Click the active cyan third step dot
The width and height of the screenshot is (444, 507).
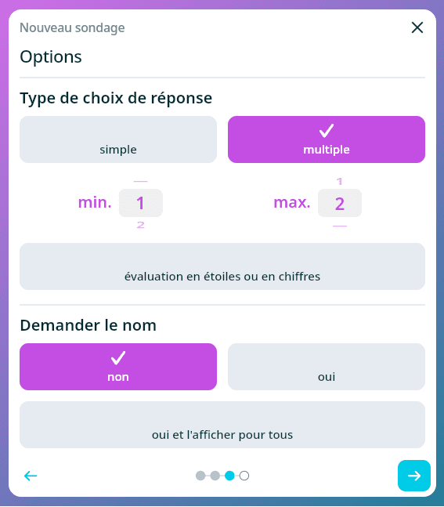(229, 476)
